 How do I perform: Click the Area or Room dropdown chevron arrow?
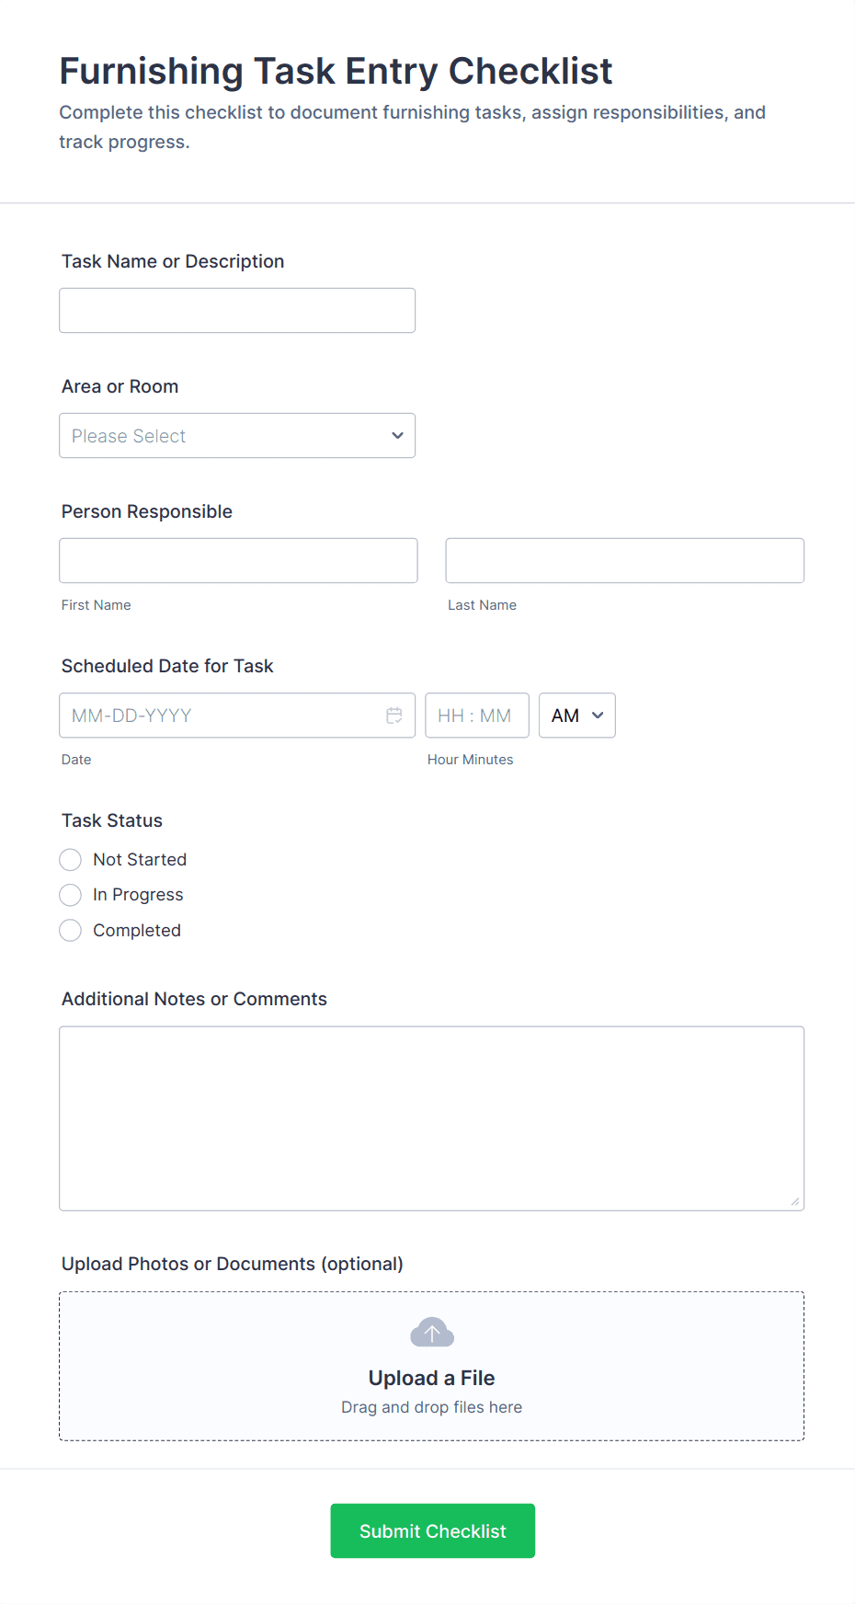[397, 436]
